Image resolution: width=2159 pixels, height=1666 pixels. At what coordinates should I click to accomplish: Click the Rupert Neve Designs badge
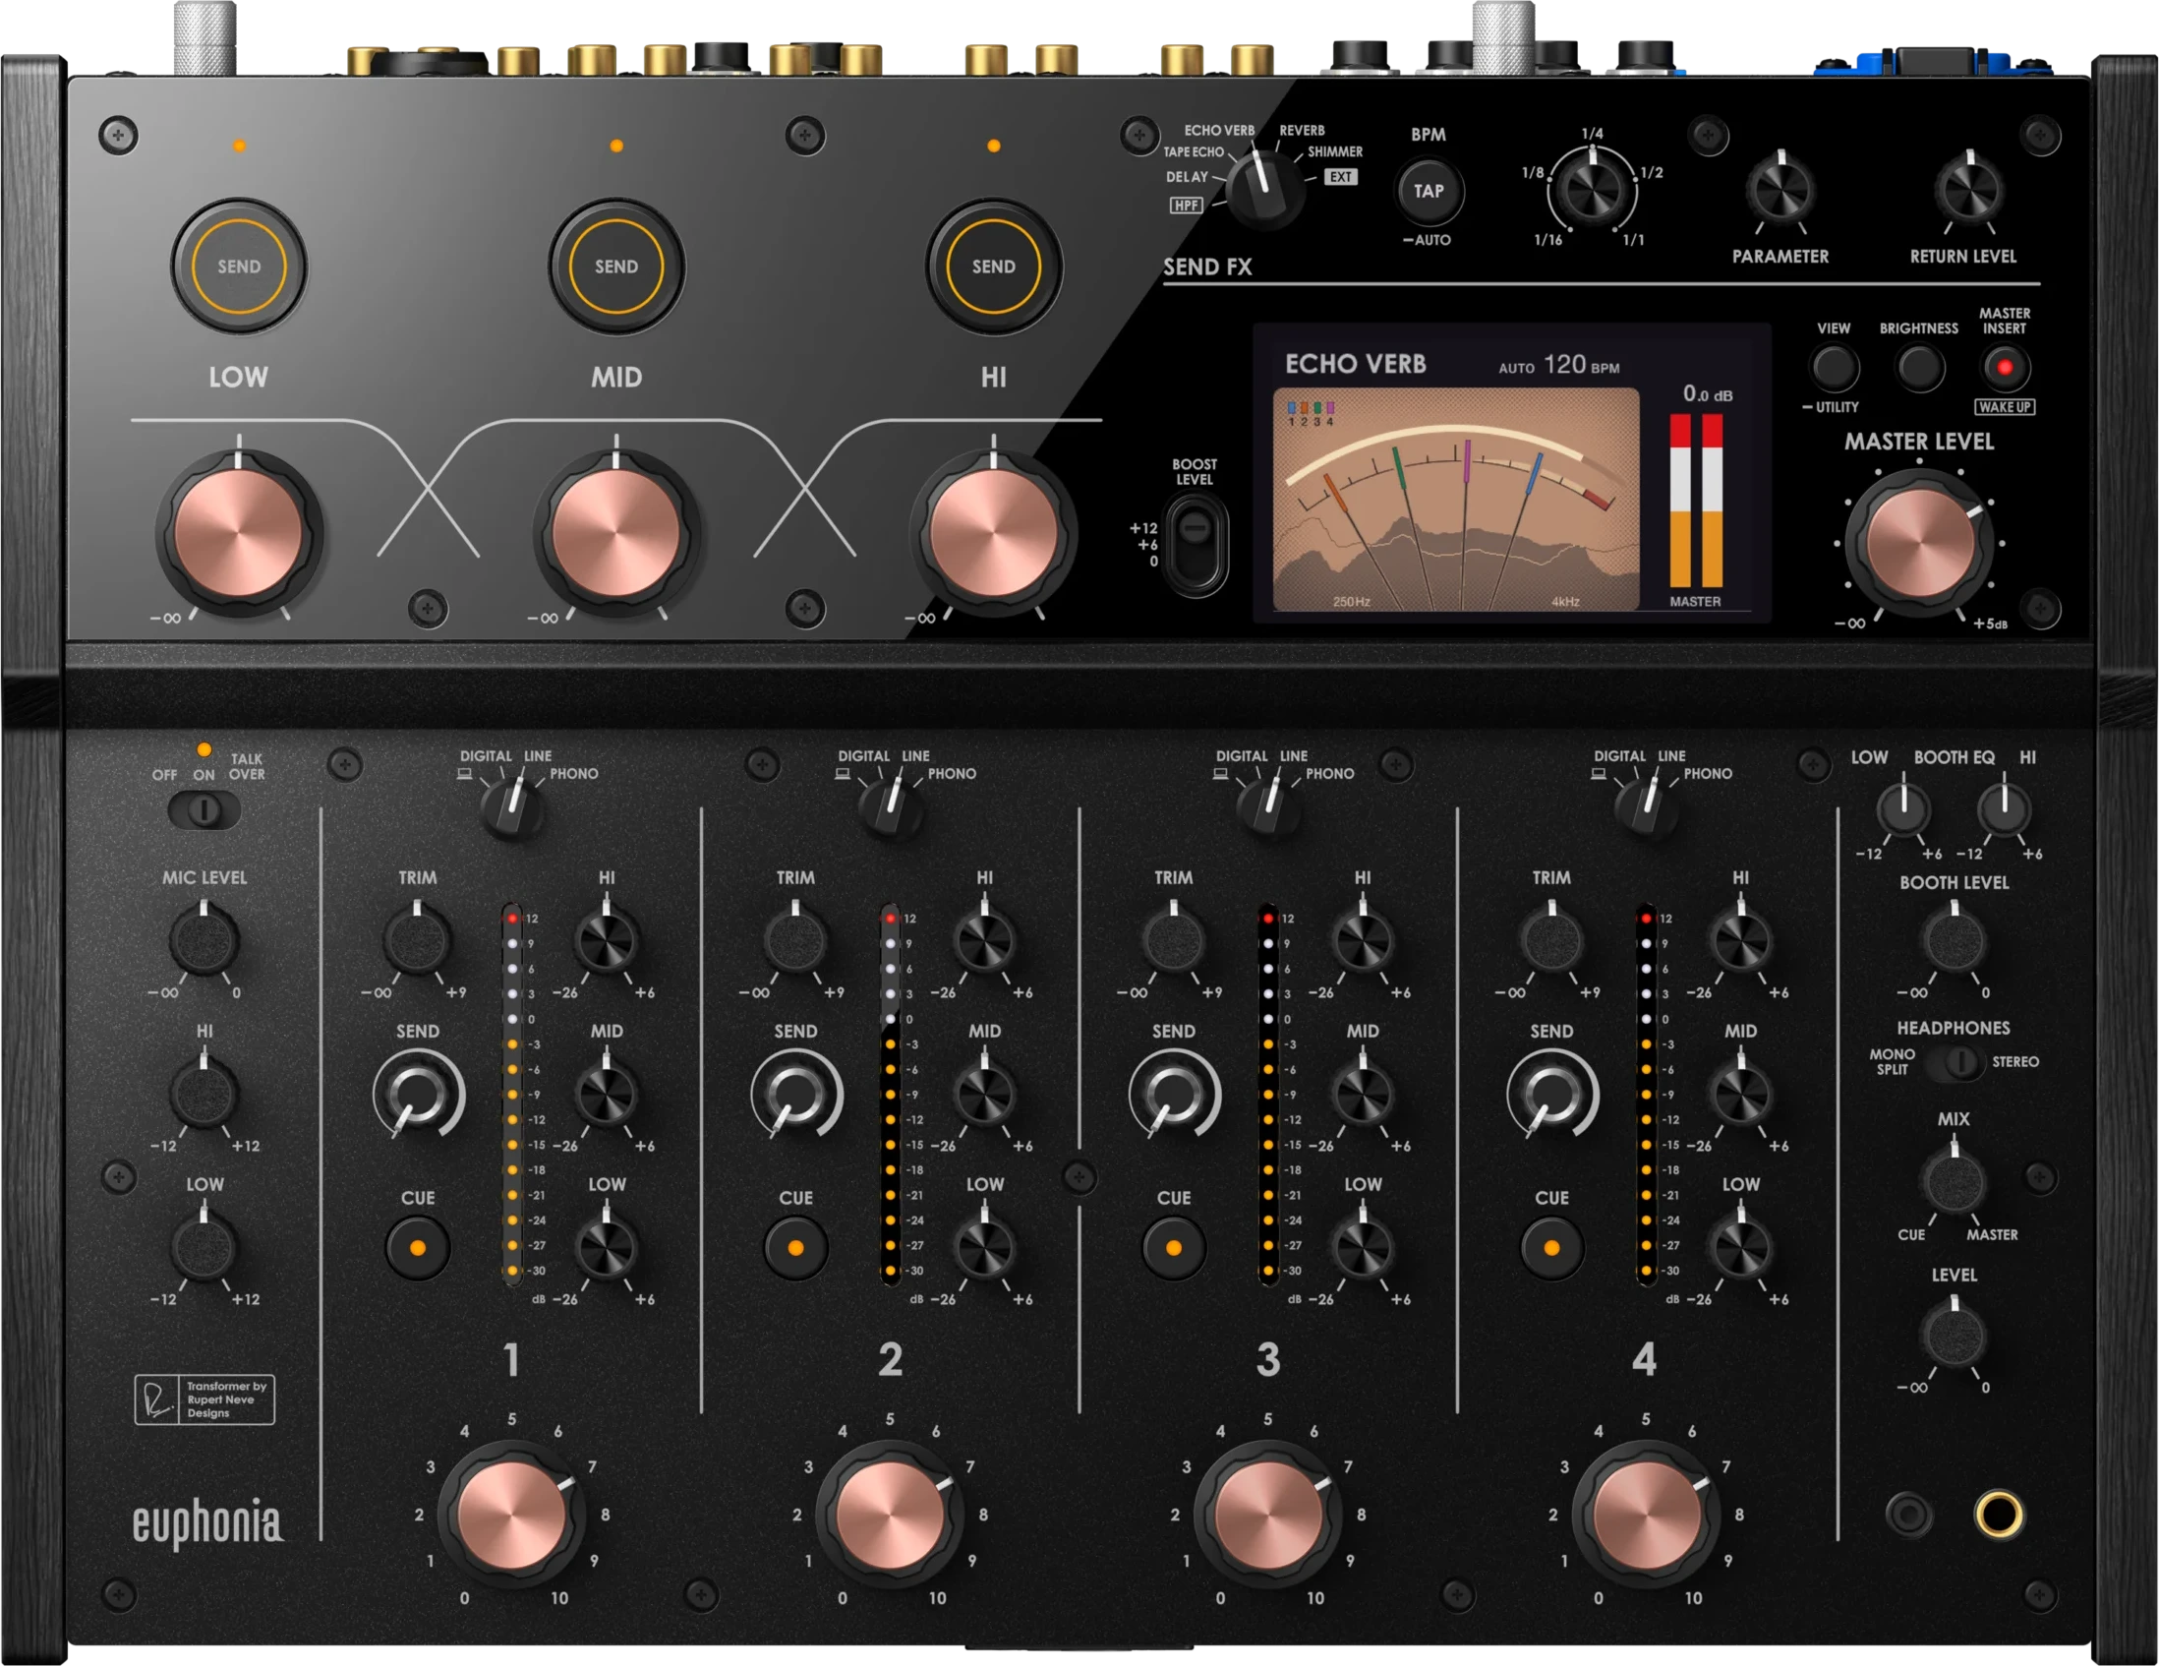pos(204,1399)
